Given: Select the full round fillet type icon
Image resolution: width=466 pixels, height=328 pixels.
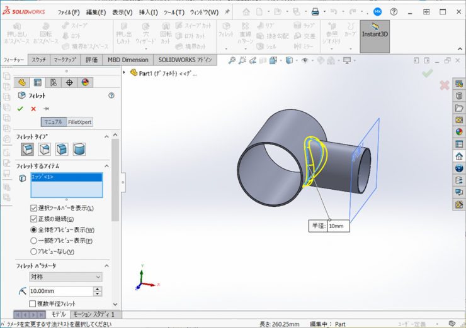Looking at the screenshot, I should (79, 150).
